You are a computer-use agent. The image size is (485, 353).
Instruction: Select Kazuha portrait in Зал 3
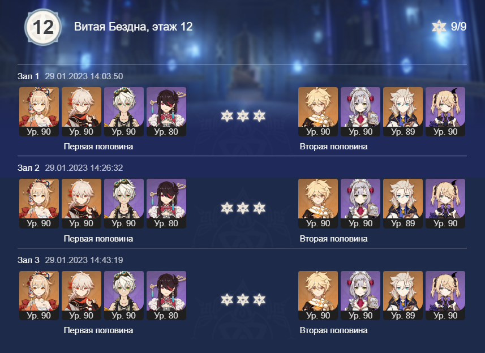pyautogui.click(x=81, y=295)
